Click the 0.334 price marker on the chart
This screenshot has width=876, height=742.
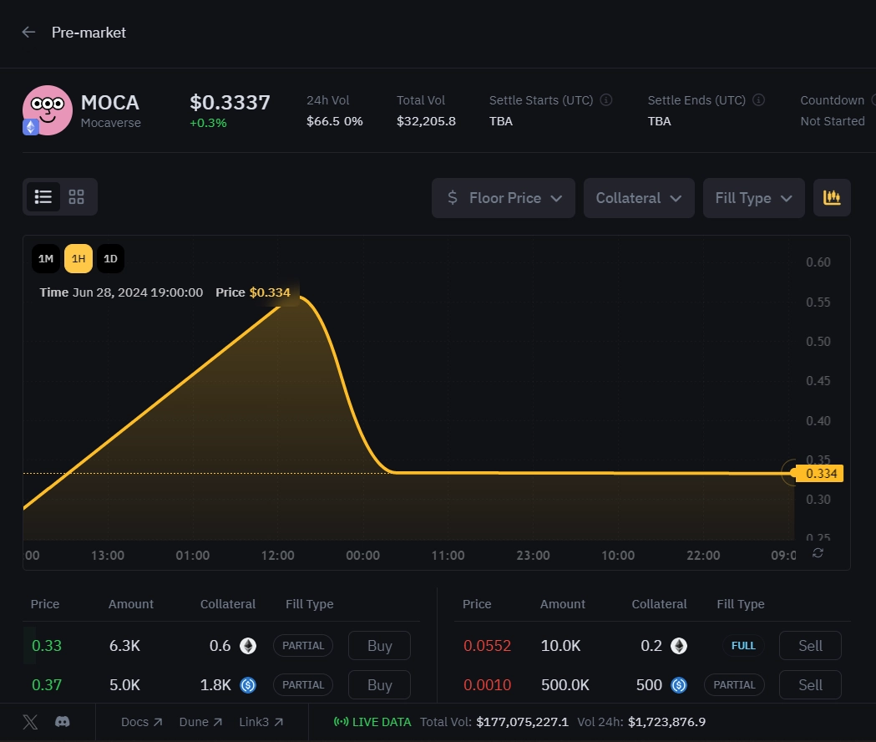[819, 473]
